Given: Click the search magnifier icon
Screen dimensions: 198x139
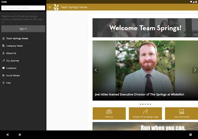Looking at the screenshot, I should 5,8.
